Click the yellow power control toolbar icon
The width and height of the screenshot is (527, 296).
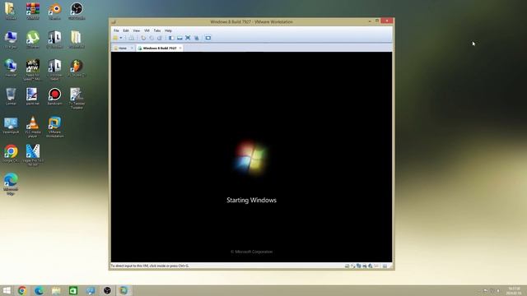[x=115, y=38]
